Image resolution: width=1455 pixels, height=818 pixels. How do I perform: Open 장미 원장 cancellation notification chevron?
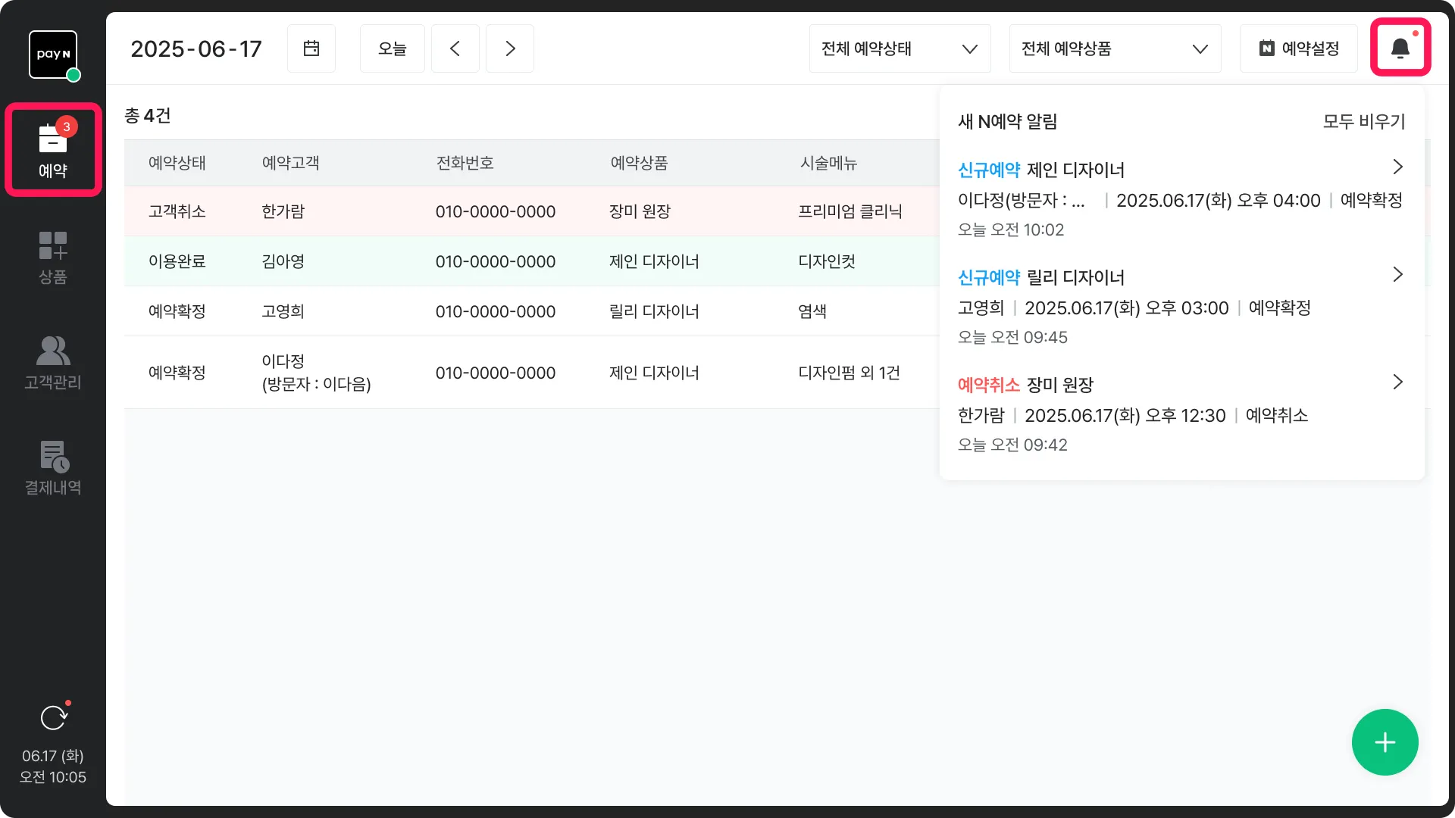[x=1397, y=382]
